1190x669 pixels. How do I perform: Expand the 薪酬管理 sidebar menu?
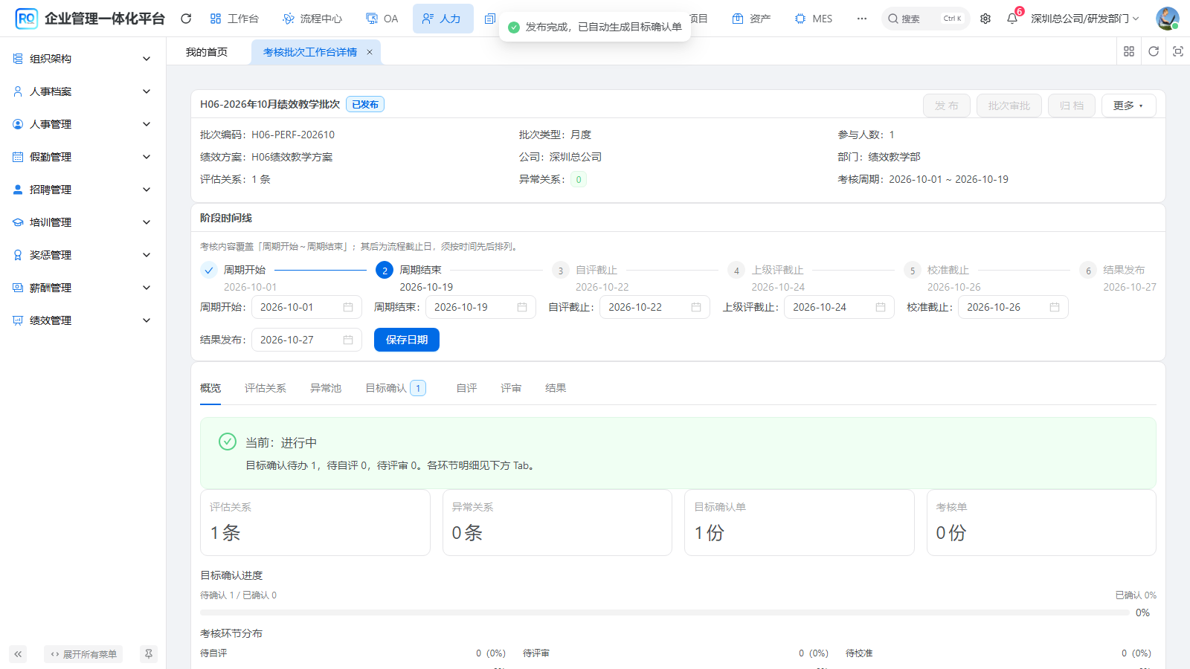click(x=83, y=288)
